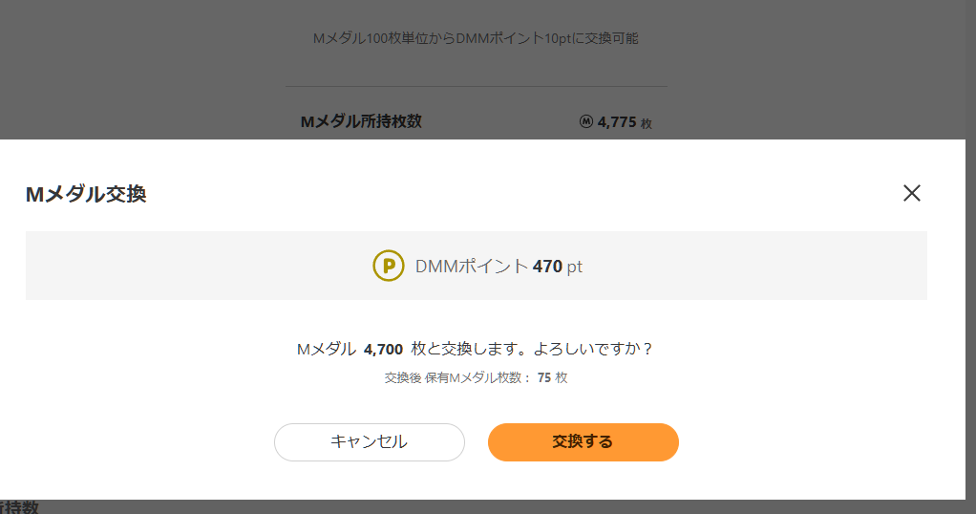Click the Mメダル所持枚数 heading behind dialog
The height and width of the screenshot is (514, 976).
coord(361,121)
